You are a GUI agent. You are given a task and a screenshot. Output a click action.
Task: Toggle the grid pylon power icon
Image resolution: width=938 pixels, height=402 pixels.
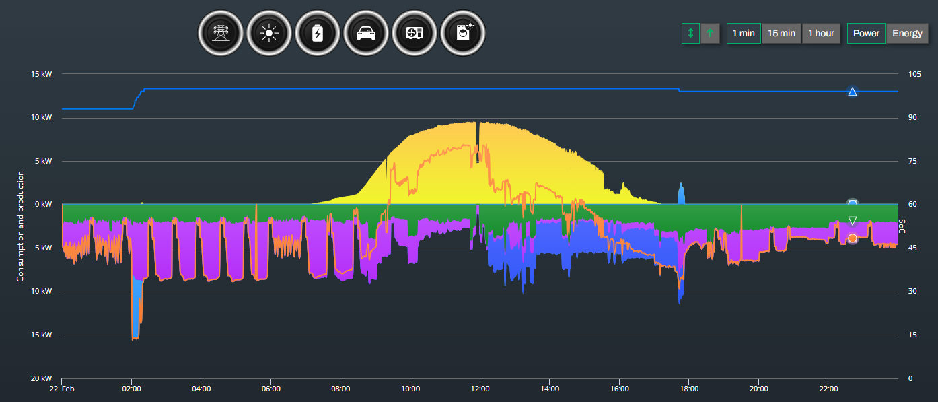(x=221, y=32)
